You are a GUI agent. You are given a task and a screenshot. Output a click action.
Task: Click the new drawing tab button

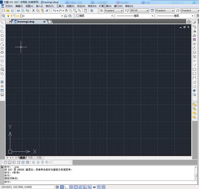pyautogui.click(x=50, y=22)
